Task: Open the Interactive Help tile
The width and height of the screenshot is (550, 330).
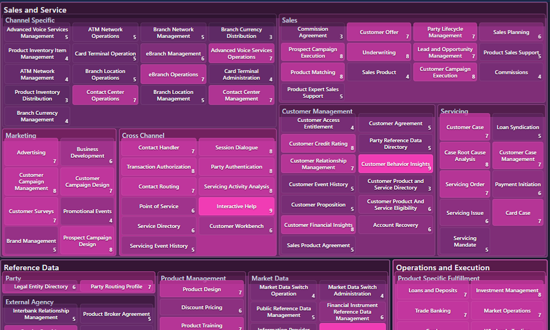Action: pyautogui.click(x=237, y=206)
